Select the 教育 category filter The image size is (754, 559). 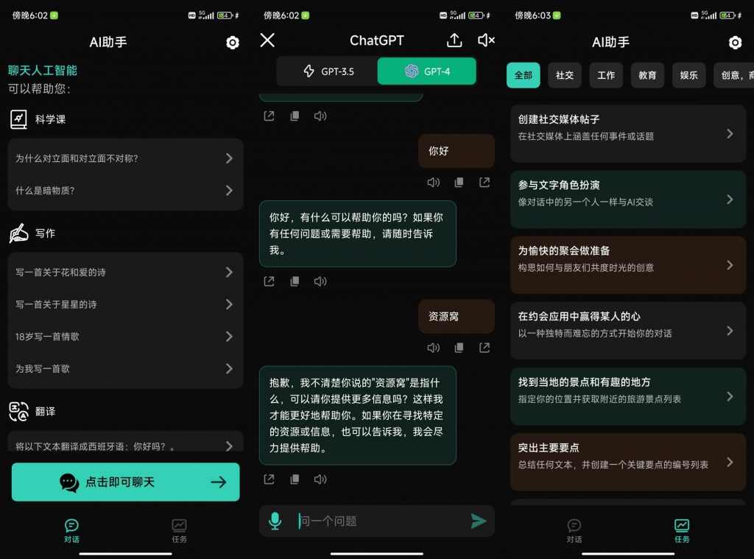647,75
